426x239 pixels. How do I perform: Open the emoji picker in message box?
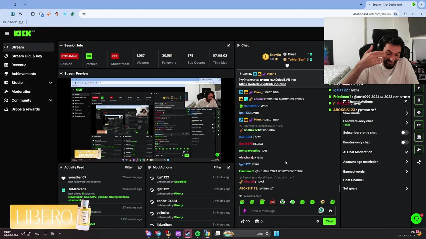(x=330, y=211)
